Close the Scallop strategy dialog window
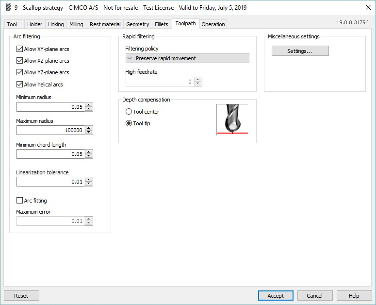The height and width of the screenshot is (305, 376). pos(367,8)
